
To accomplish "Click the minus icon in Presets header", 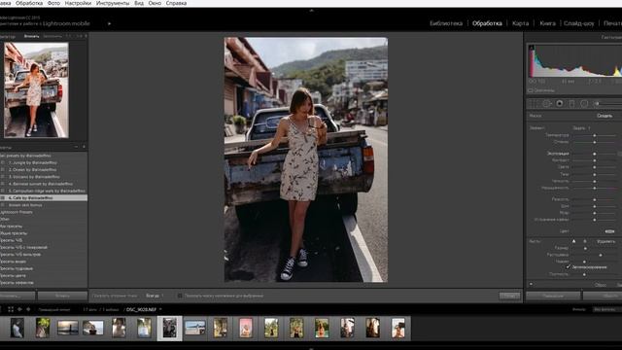I will [76, 147].
